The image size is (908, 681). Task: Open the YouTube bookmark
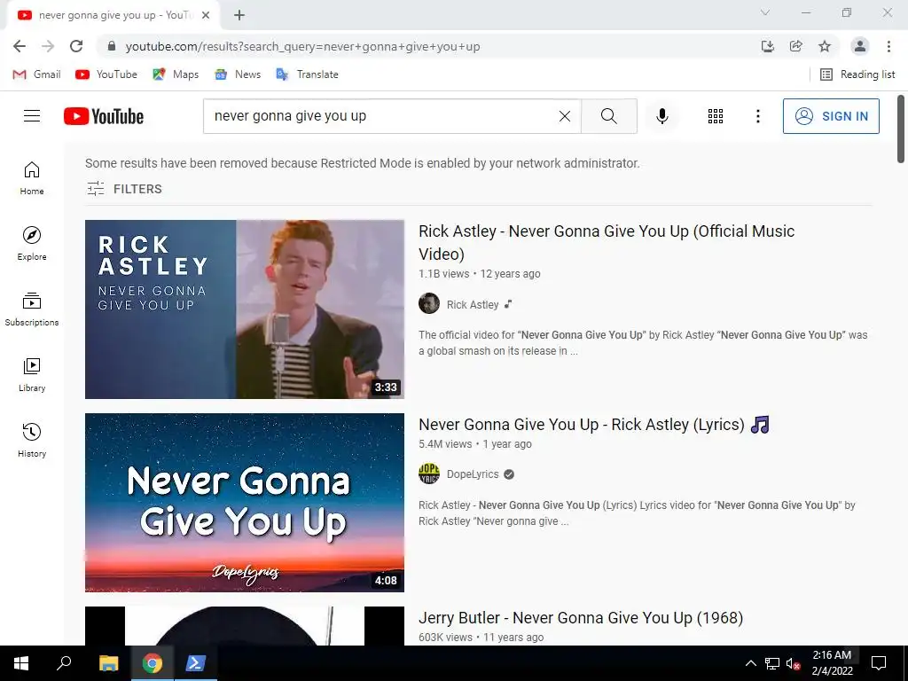click(106, 74)
